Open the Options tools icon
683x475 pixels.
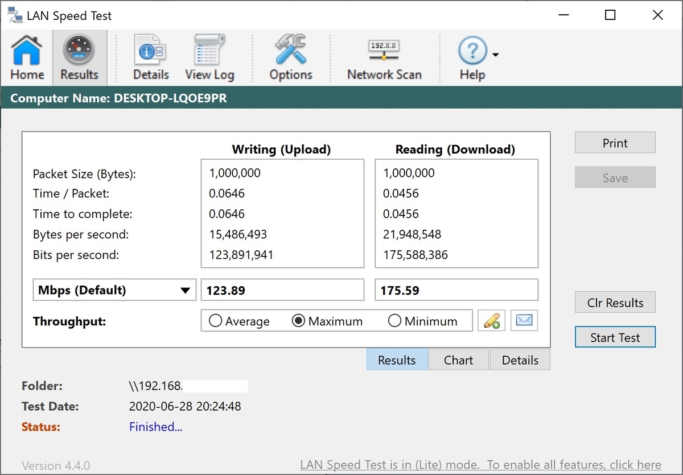pos(291,57)
